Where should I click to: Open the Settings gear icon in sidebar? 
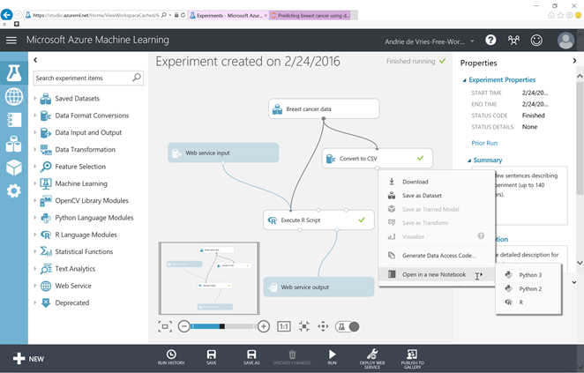14,191
